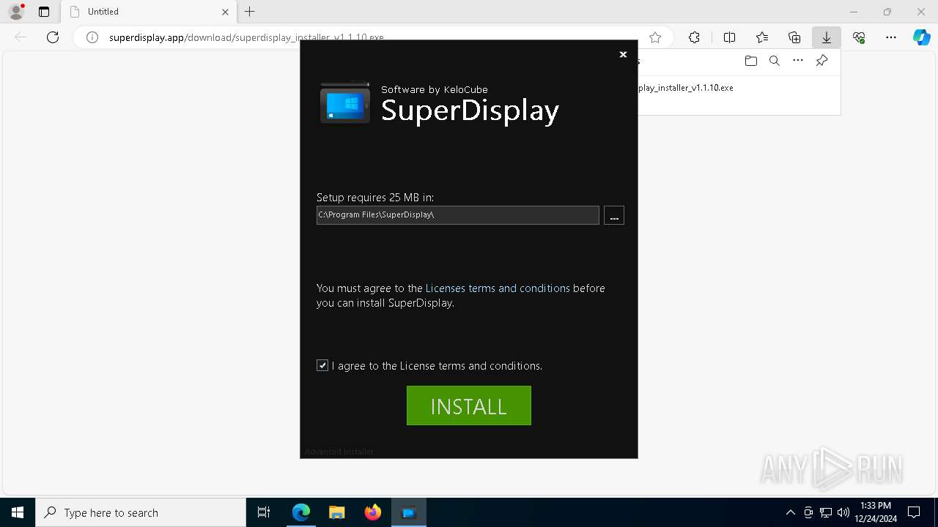This screenshot has width=938, height=527.
Task: Open the Licenses terms and conditions link
Action: pos(498,288)
